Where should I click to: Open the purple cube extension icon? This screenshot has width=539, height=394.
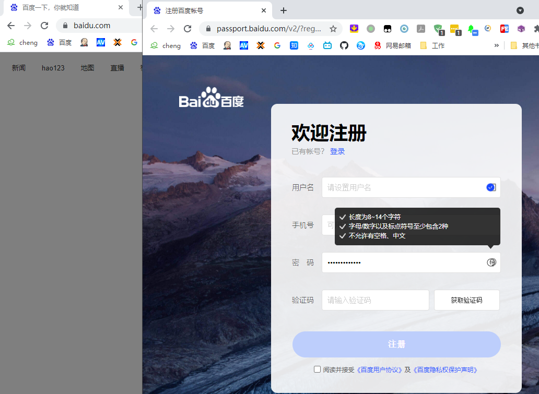tap(521, 29)
